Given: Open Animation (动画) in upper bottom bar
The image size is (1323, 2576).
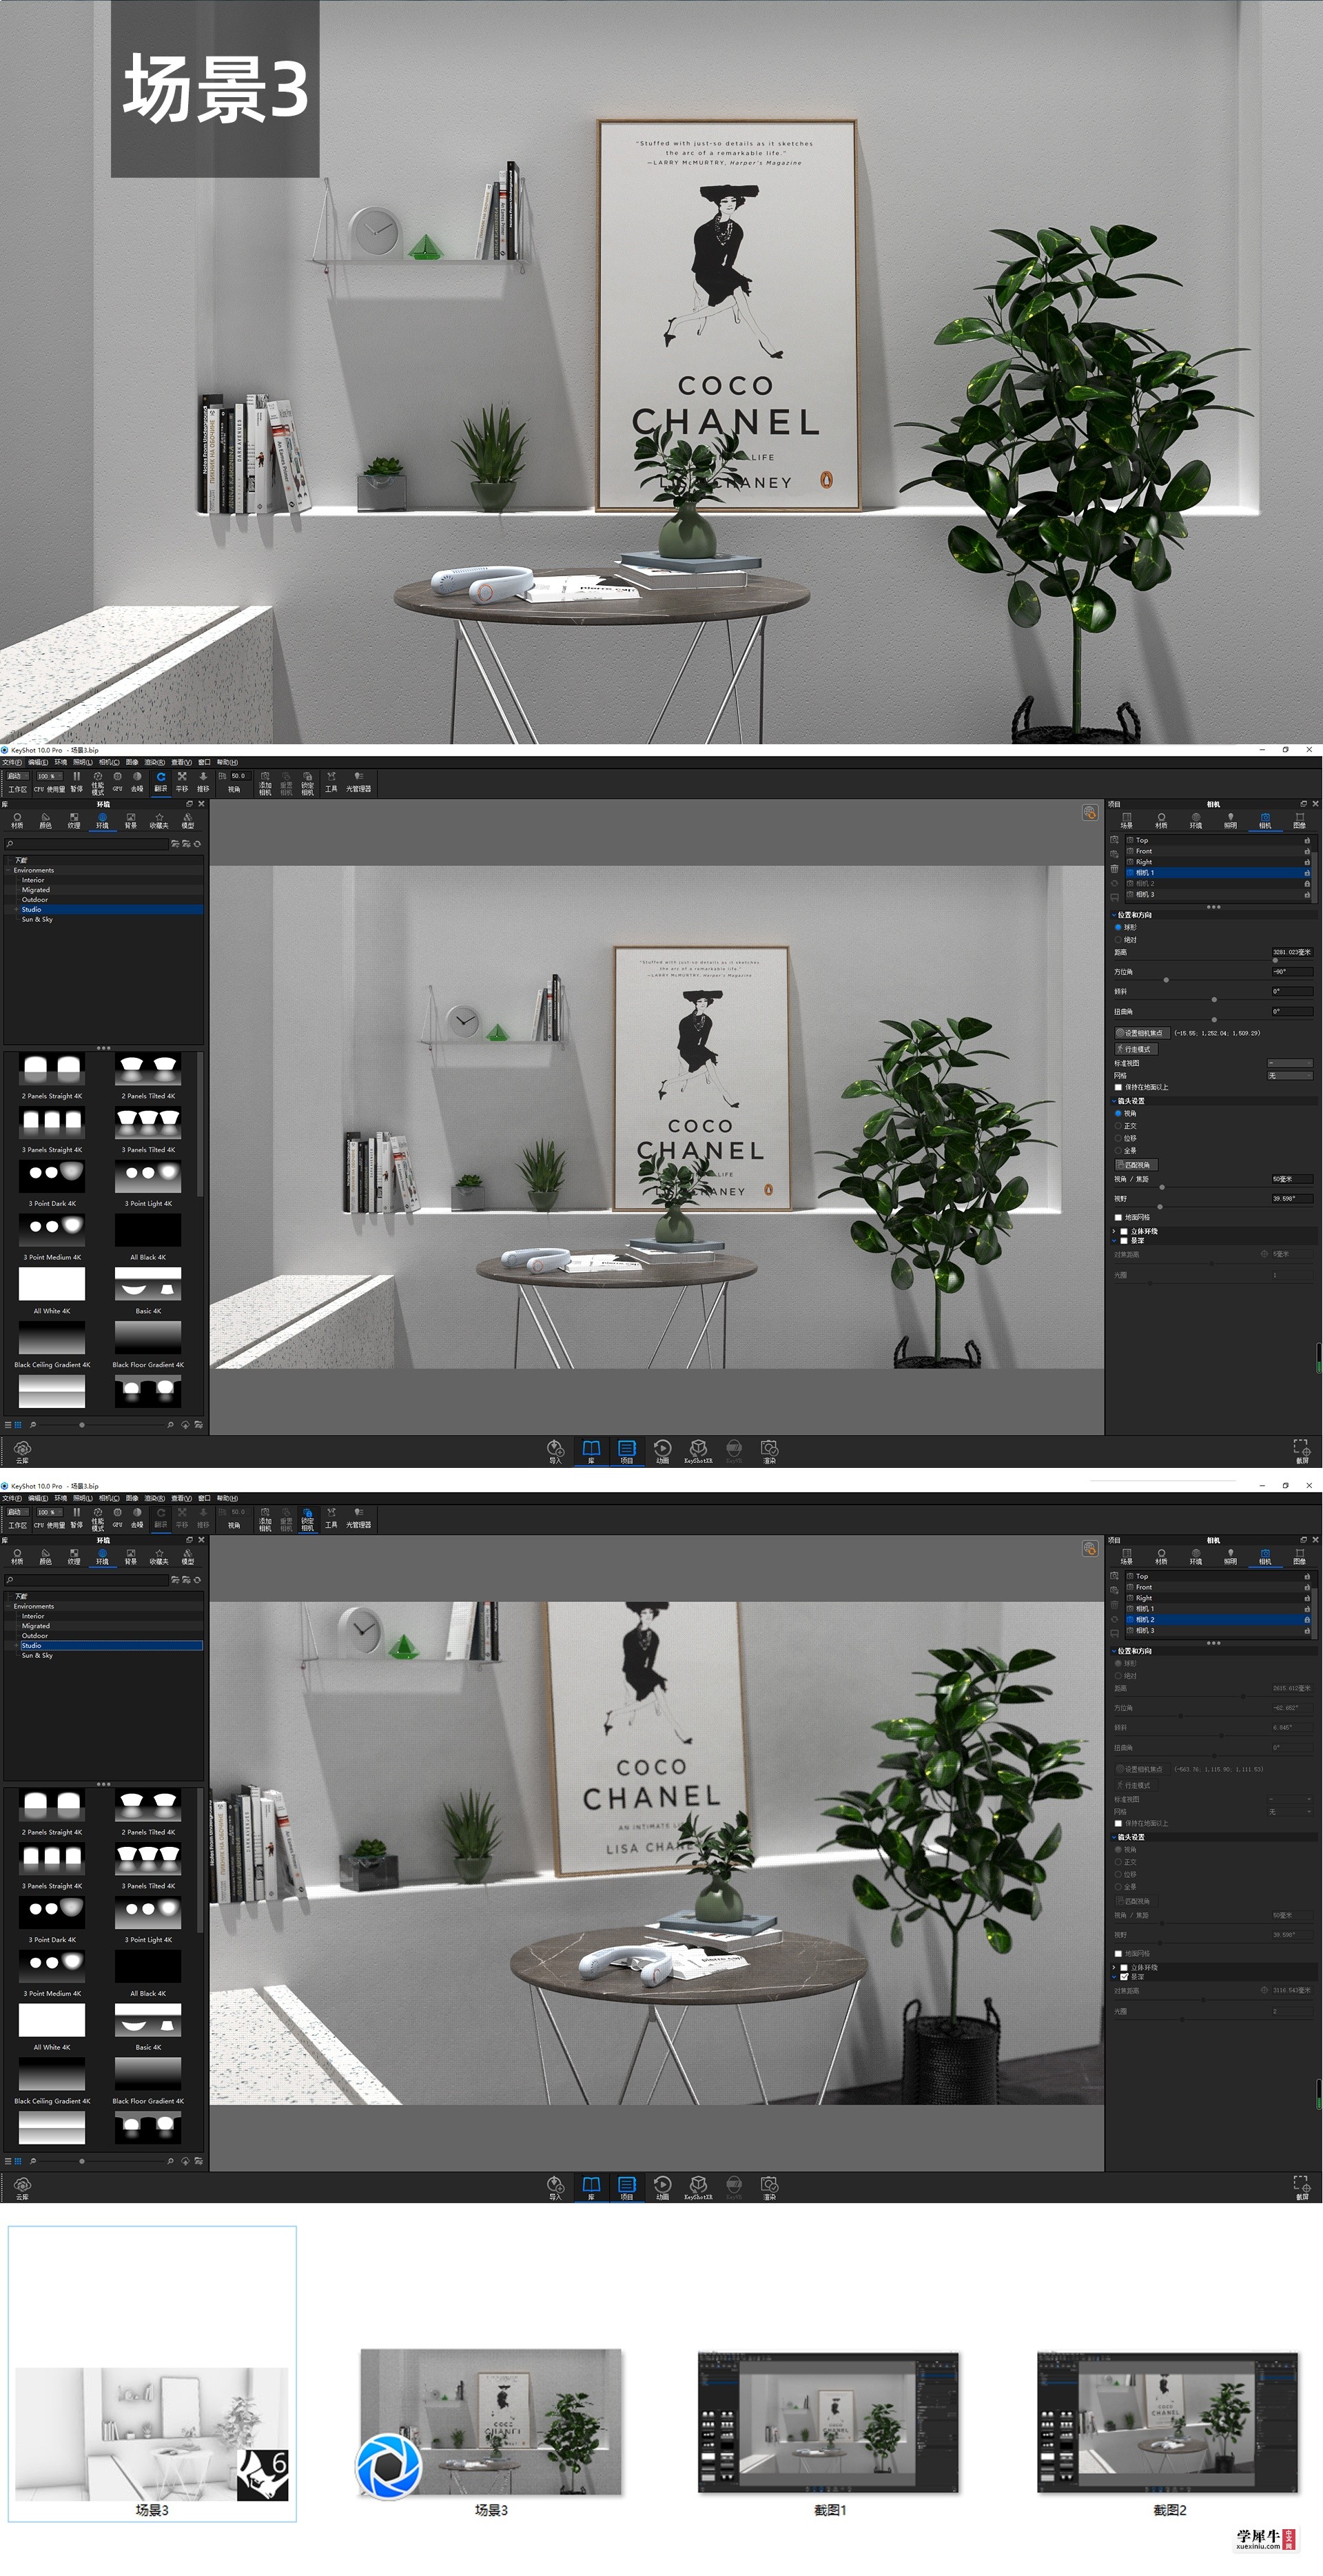Looking at the screenshot, I should click(x=662, y=1451).
